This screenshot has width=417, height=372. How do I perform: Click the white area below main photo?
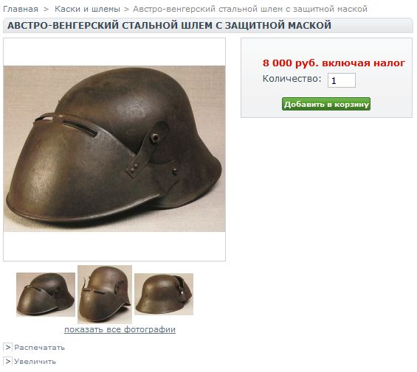tap(114, 246)
